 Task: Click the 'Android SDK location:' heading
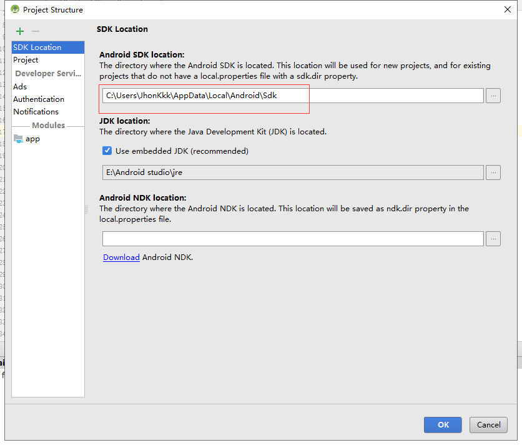coord(142,54)
